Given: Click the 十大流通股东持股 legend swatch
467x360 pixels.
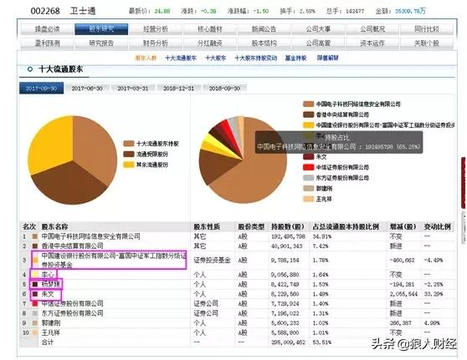Looking at the screenshot, I should tap(129, 144).
